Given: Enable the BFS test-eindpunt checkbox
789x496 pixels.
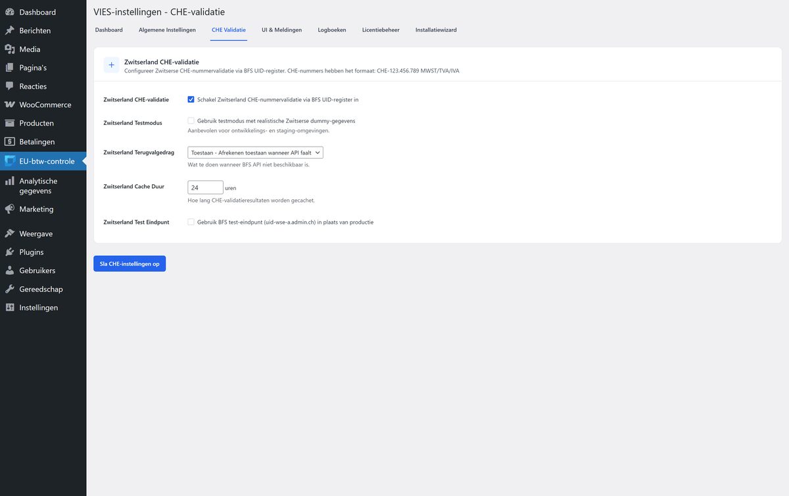Looking at the screenshot, I should coord(191,222).
